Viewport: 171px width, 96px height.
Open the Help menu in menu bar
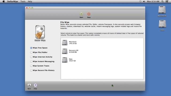click(x=30, y=1)
